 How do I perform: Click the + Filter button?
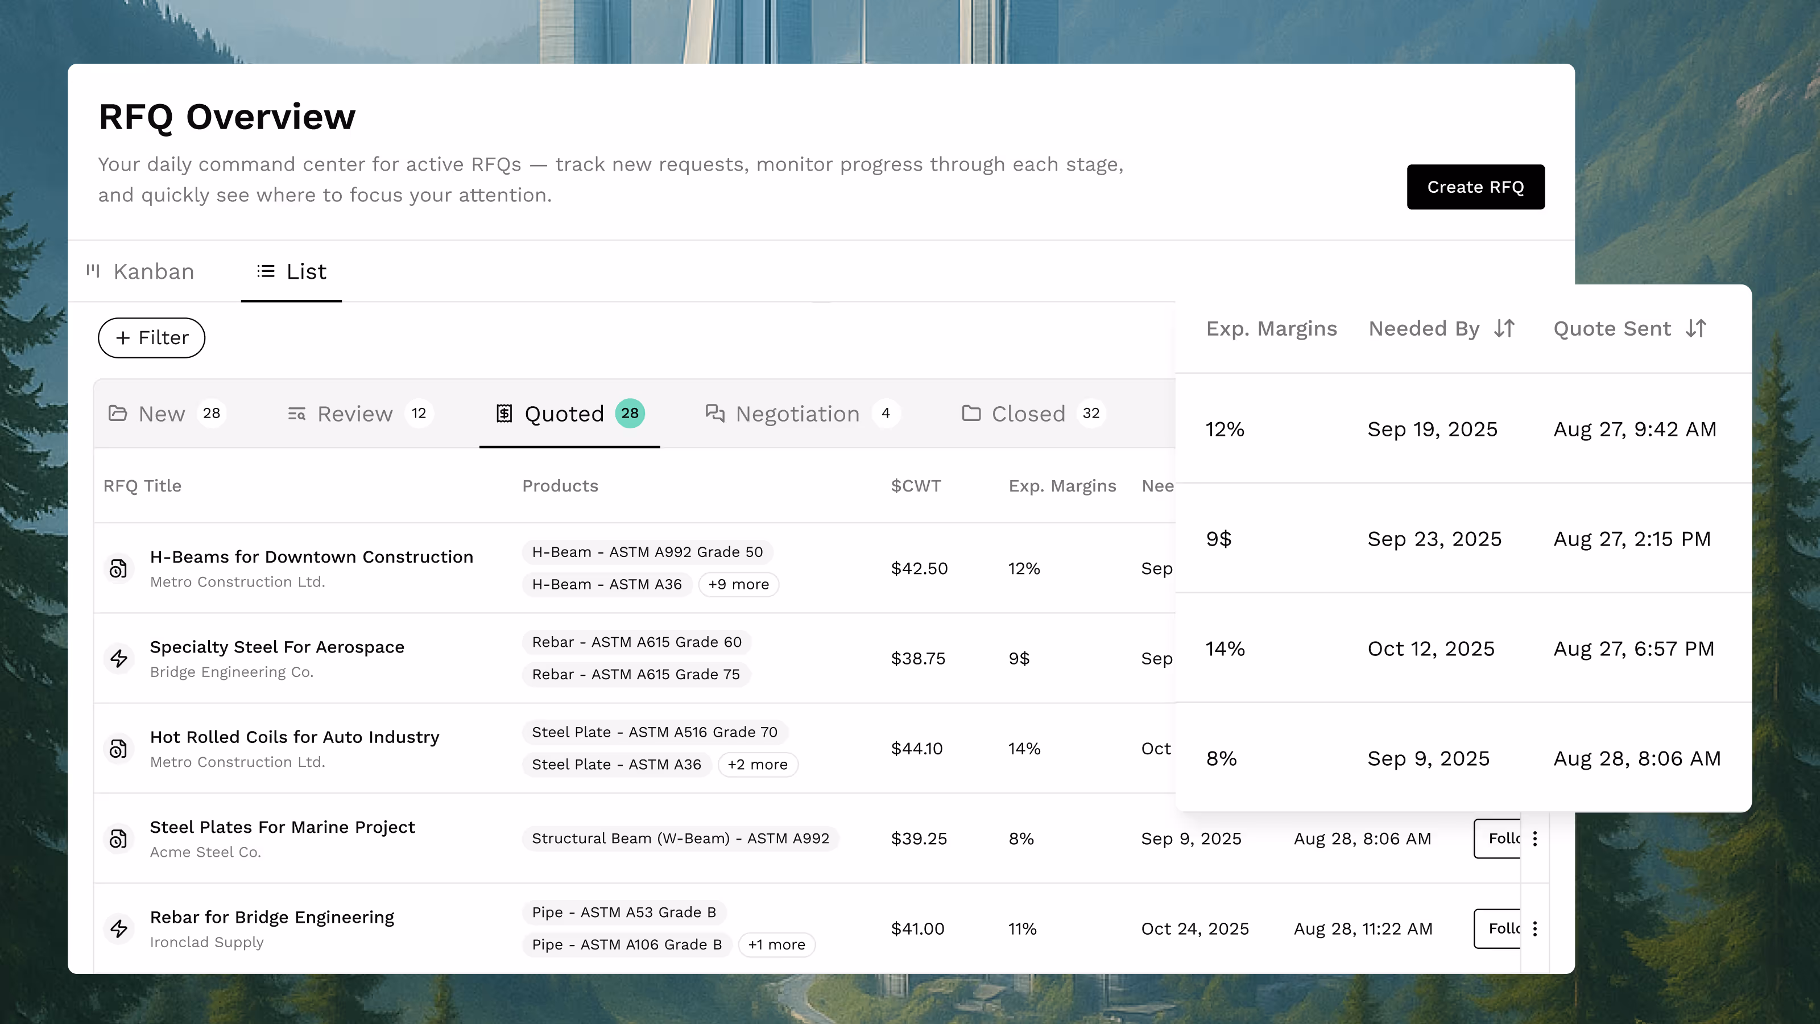[151, 338]
